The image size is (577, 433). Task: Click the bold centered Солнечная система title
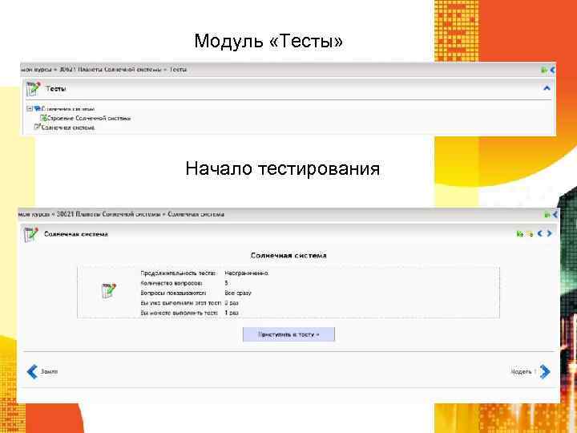point(288,255)
